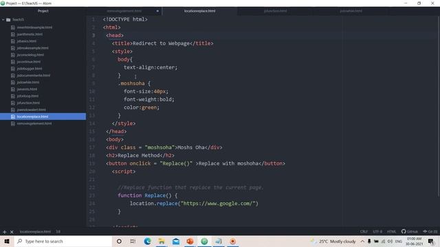The width and height of the screenshot is (440, 247).
Task: Open jswindowalert.html file
Action: [32, 110]
